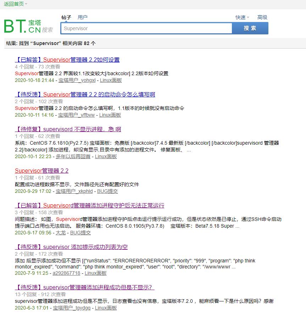View author a292867718 profile
The width and height of the screenshot is (306, 317).
click(x=66, y=273)
